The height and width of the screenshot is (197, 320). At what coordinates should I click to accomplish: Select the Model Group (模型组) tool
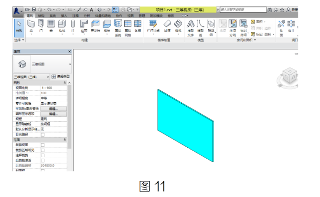pos(211,28)
